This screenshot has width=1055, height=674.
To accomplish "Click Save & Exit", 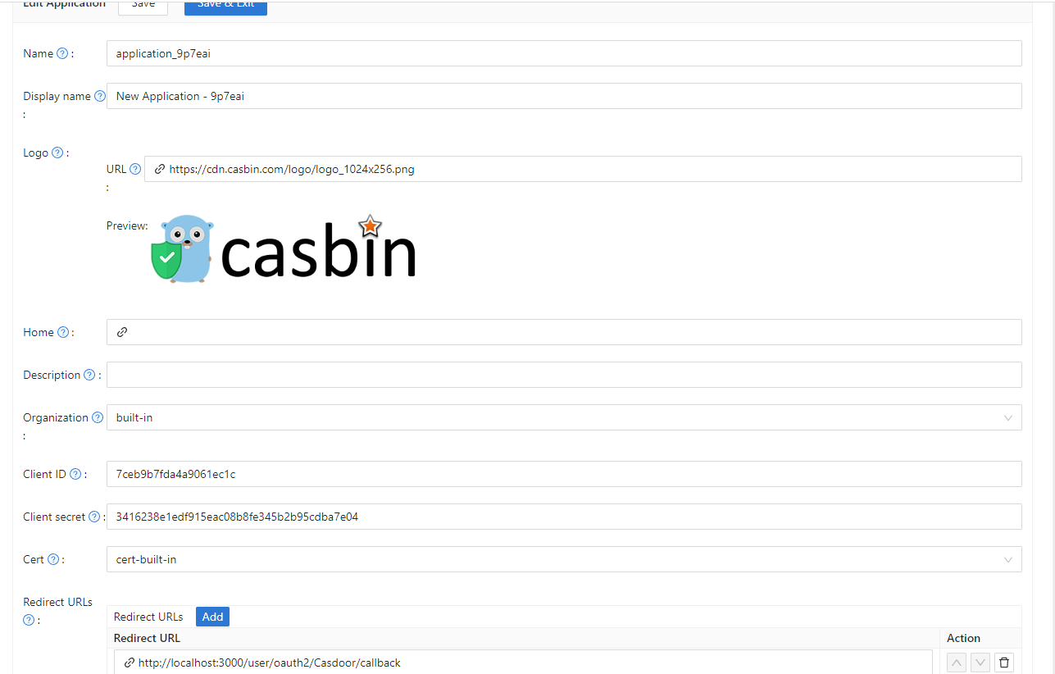I will [x=225, y=4].
